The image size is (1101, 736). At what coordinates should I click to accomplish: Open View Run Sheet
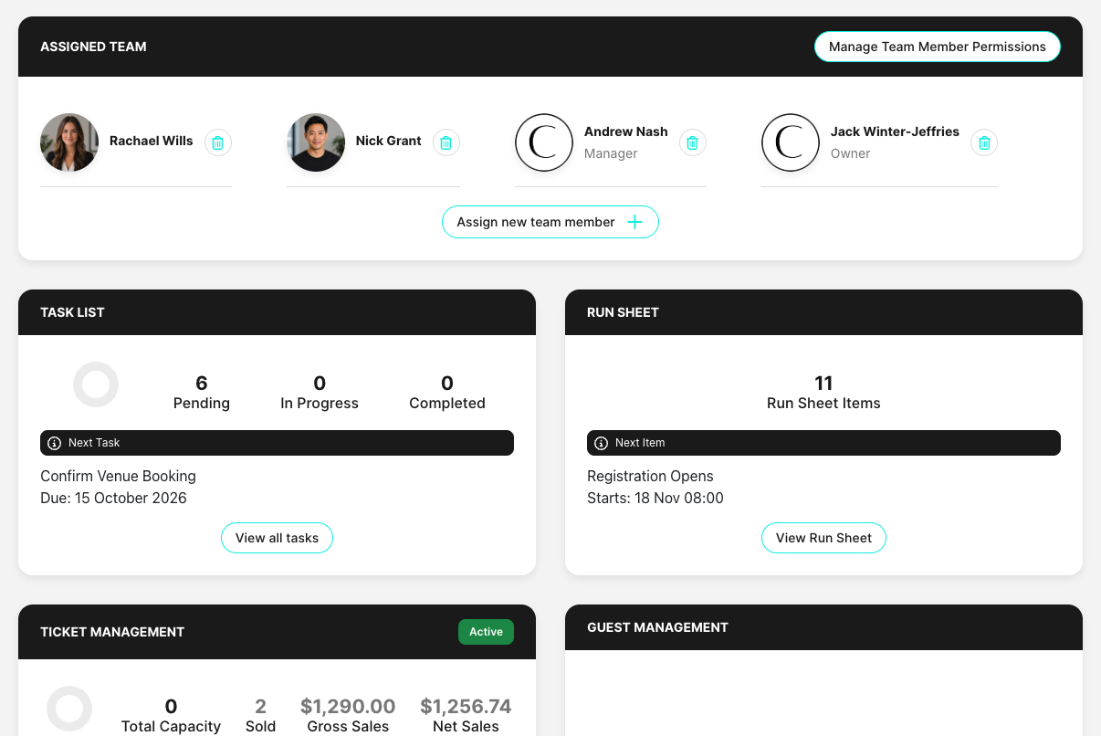pos(823,538)
